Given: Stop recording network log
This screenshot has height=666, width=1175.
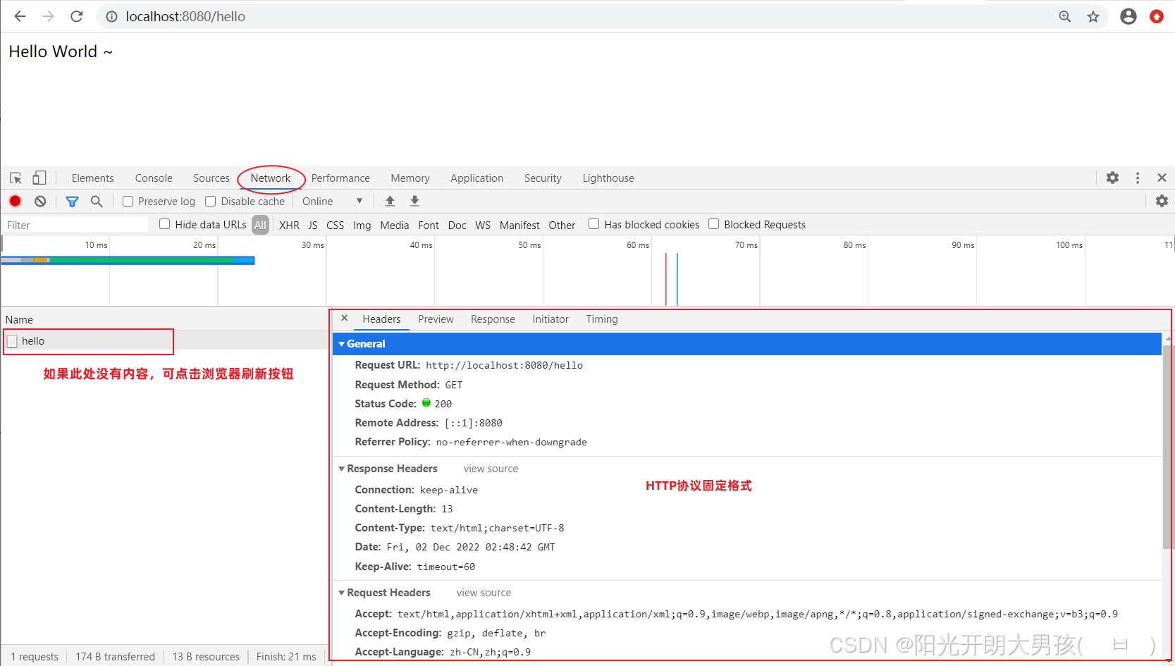Looking at the screenshot, I should 15,201.
